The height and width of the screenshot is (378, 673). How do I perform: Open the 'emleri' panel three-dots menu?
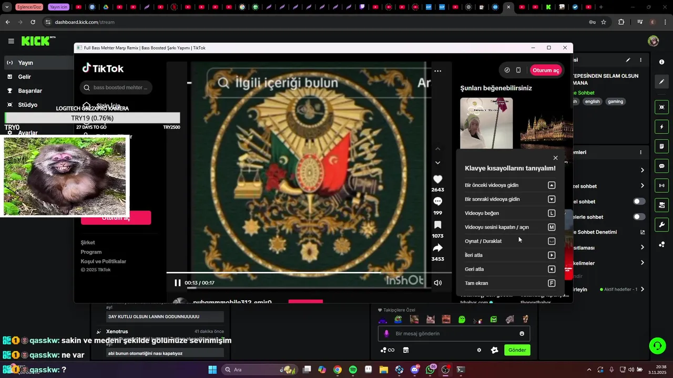pyautogui.click(x=640, y=152)
